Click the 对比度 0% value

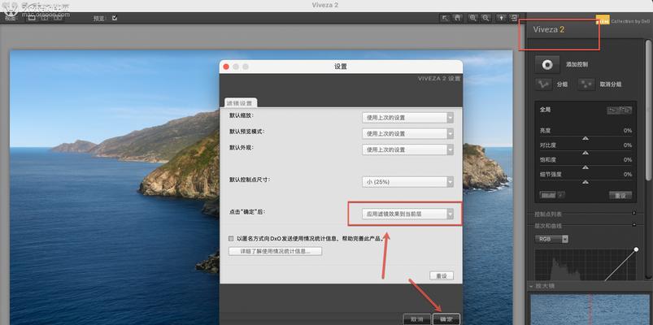[628, 145]
